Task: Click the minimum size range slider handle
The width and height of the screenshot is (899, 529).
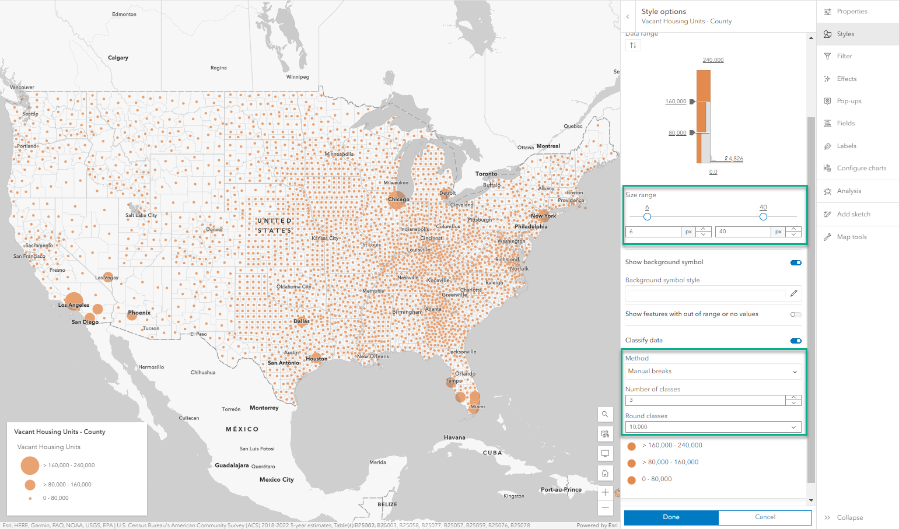Action: [x=647, y=217]
